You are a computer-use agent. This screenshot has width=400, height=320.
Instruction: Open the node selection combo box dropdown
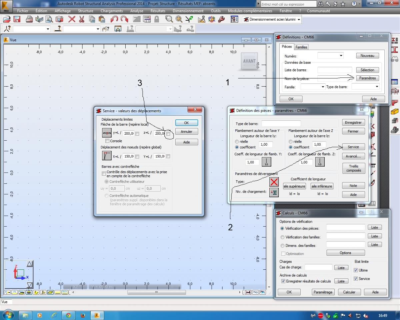pyautogui.click(x=48, y=29)
